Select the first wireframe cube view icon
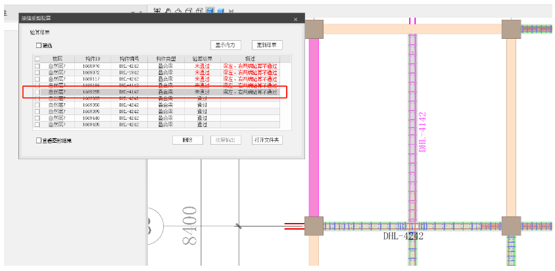The image size is (555, 271). pyautogui.click(x=189, y=11)
